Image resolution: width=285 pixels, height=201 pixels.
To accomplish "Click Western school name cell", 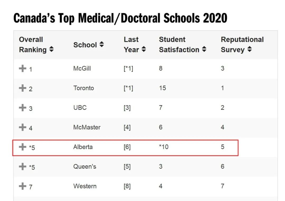I will pos(85,186).
